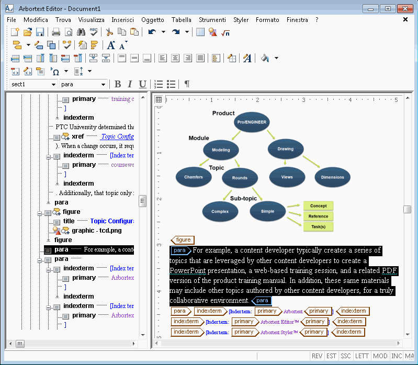This screenshot has height=365, width=418.
Task: Collapse the figure node in tree
Action: click(x=39, y=213)
